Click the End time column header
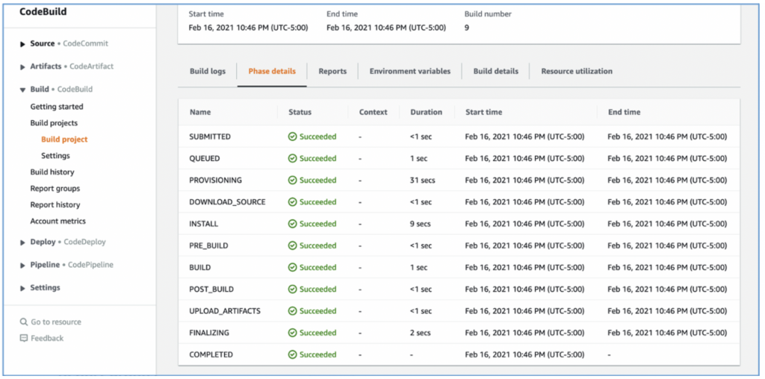This screenshot has height=379, width=765. point(624,112)
